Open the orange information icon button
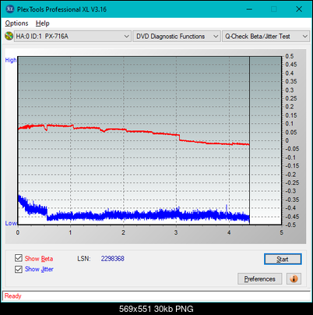313x315 pixels. pyautogui.click(x=294, y=279)
